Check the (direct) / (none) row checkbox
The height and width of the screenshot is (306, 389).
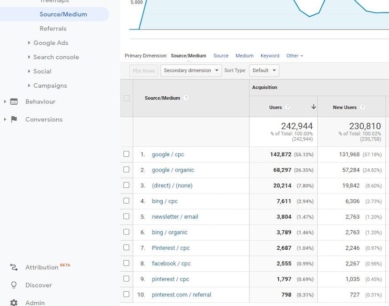click(x=126, y=185)
